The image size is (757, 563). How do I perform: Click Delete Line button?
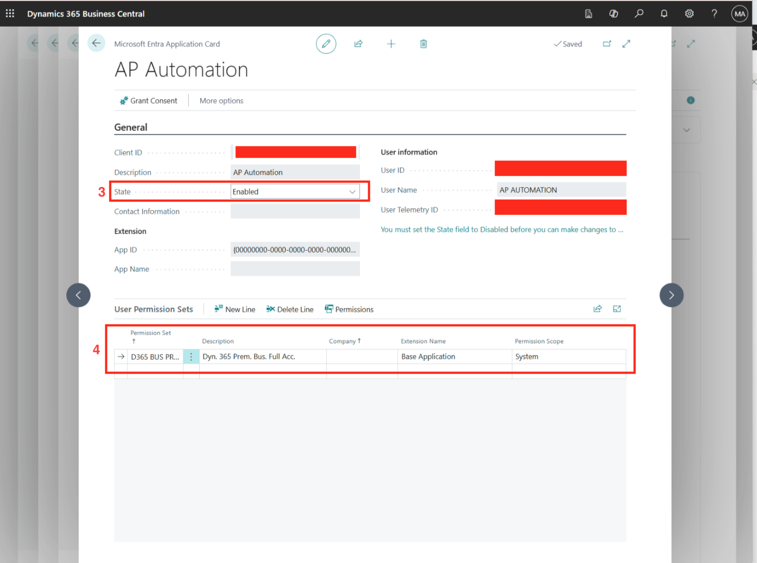point(290,309)
